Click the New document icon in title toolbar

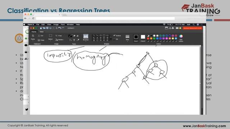click(41, 28)
